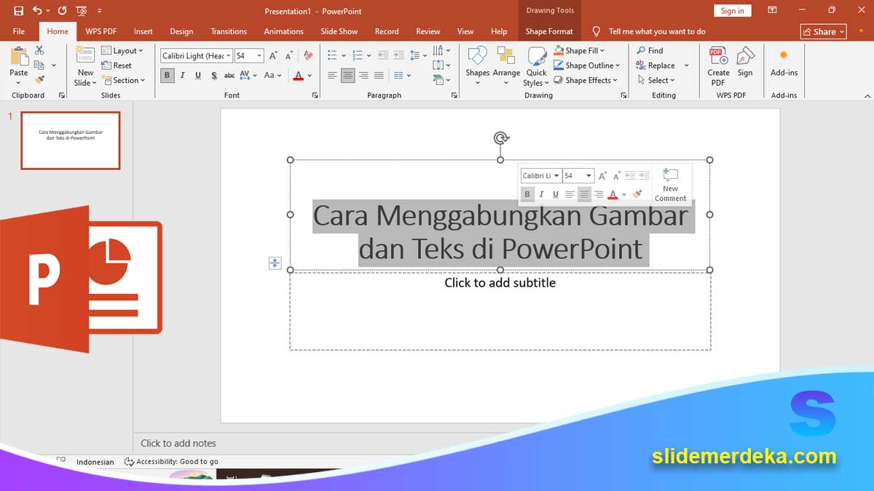Image resolution: width=874 pixels, height=491 pixels.
Task: Click New Comment in the mini toolbar
Action: click(x=670, y=184)
